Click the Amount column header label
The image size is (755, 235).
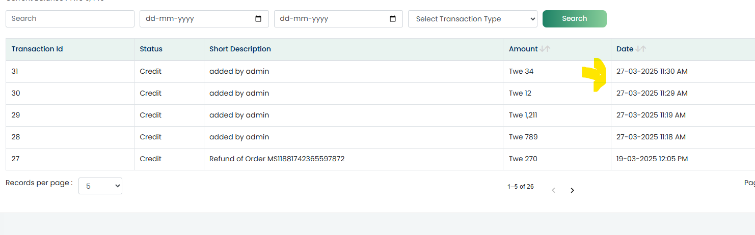tap(523, 49)
